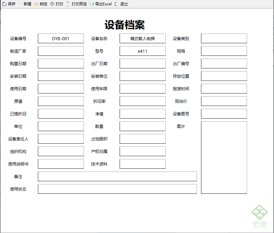Click the wide 使用状态 status field
Viewport: 274px width, 233px height.
coord(117,189)
